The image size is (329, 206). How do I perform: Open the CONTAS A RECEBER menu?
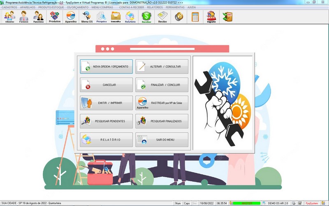click(x=132, y=7)
